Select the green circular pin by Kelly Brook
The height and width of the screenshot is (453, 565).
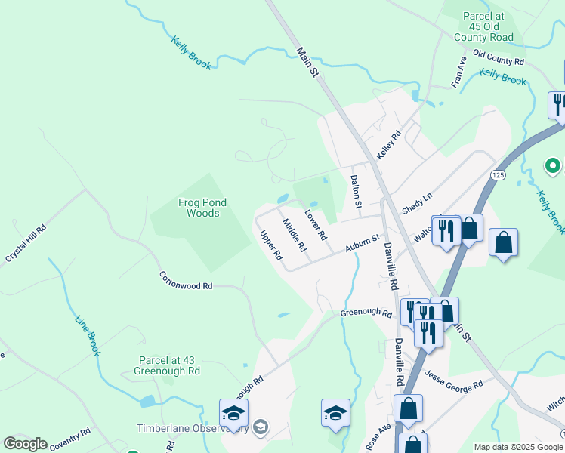[552, 166]
